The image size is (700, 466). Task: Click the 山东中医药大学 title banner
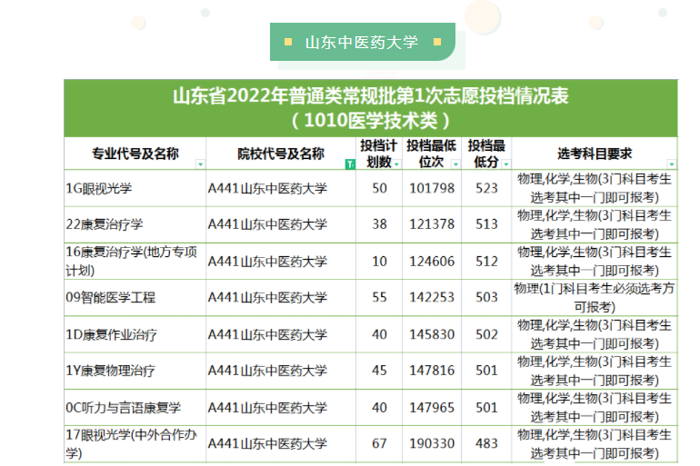tap(363, 42)
